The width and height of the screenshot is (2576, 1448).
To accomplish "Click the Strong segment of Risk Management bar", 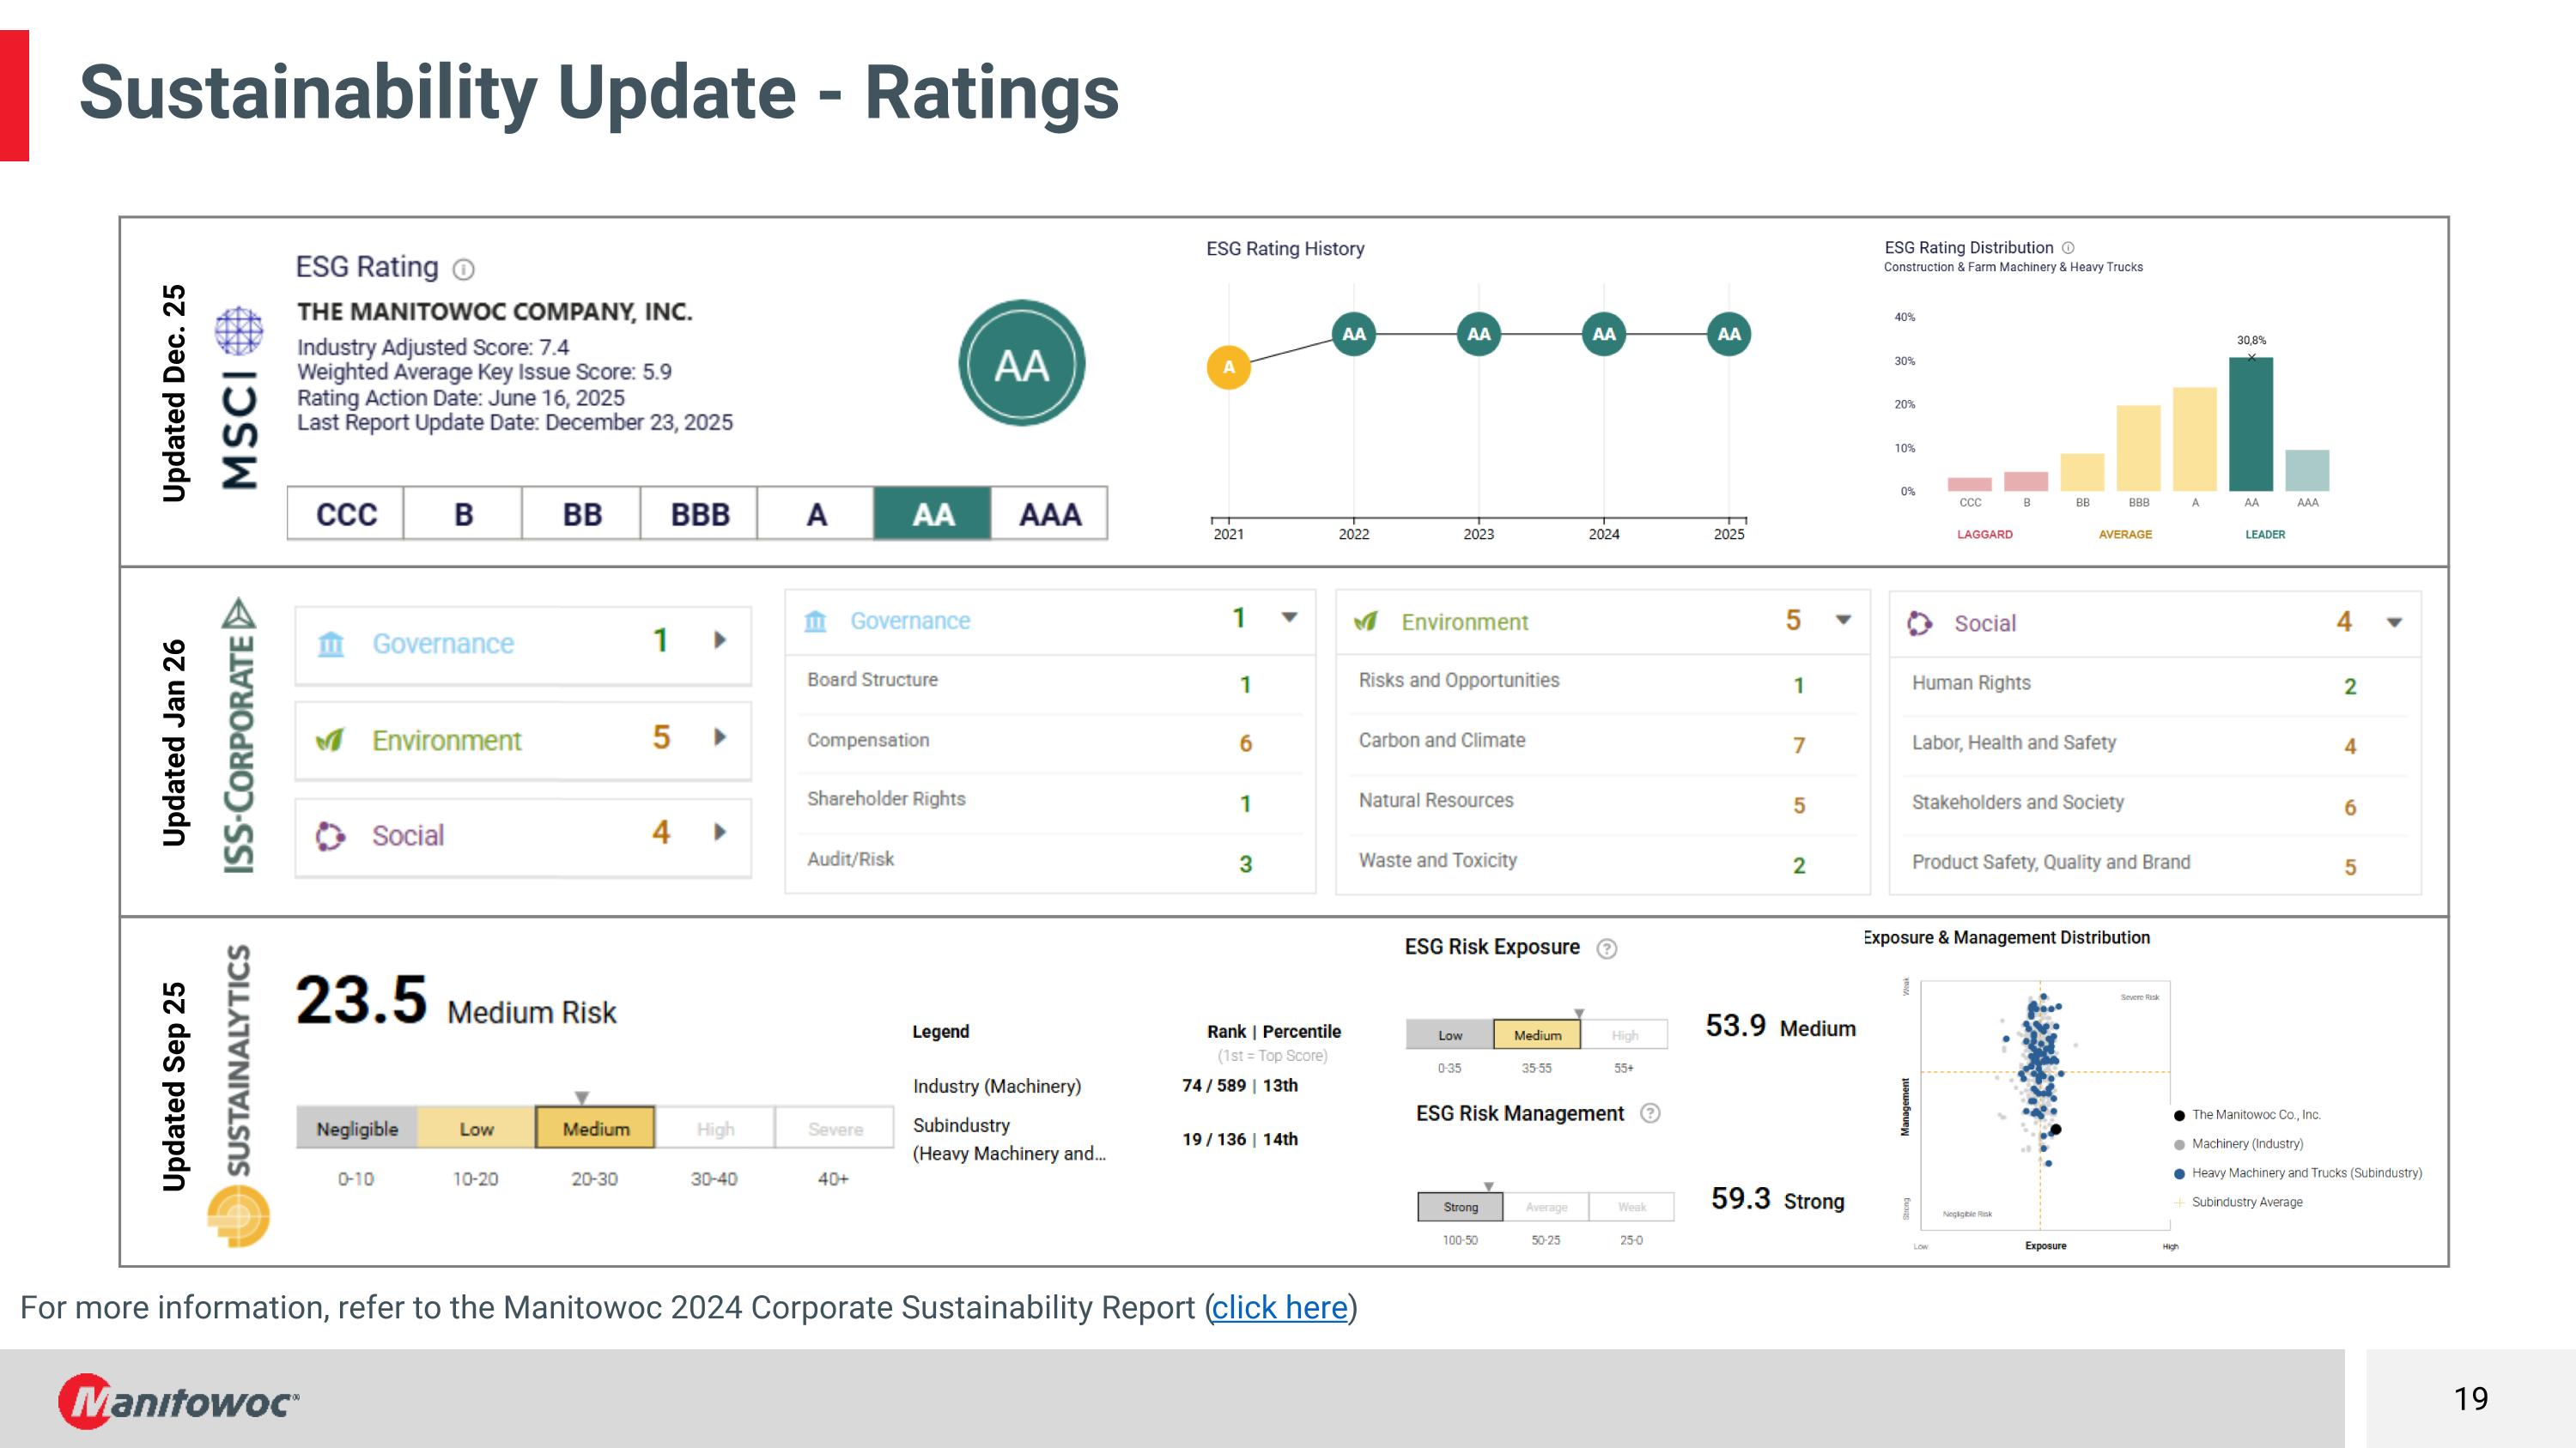I will pyautogui.click(x=1460, y=1207).
